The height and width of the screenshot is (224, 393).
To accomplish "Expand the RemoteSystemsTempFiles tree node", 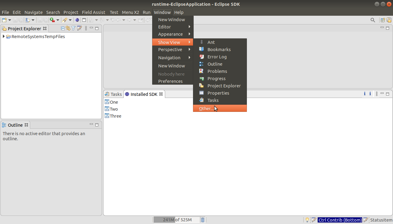I will coord(4,37).
